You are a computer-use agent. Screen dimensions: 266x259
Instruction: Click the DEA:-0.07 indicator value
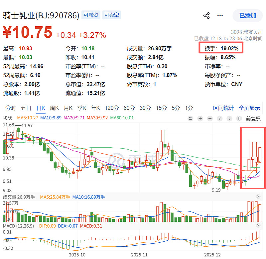click(68, 226)
